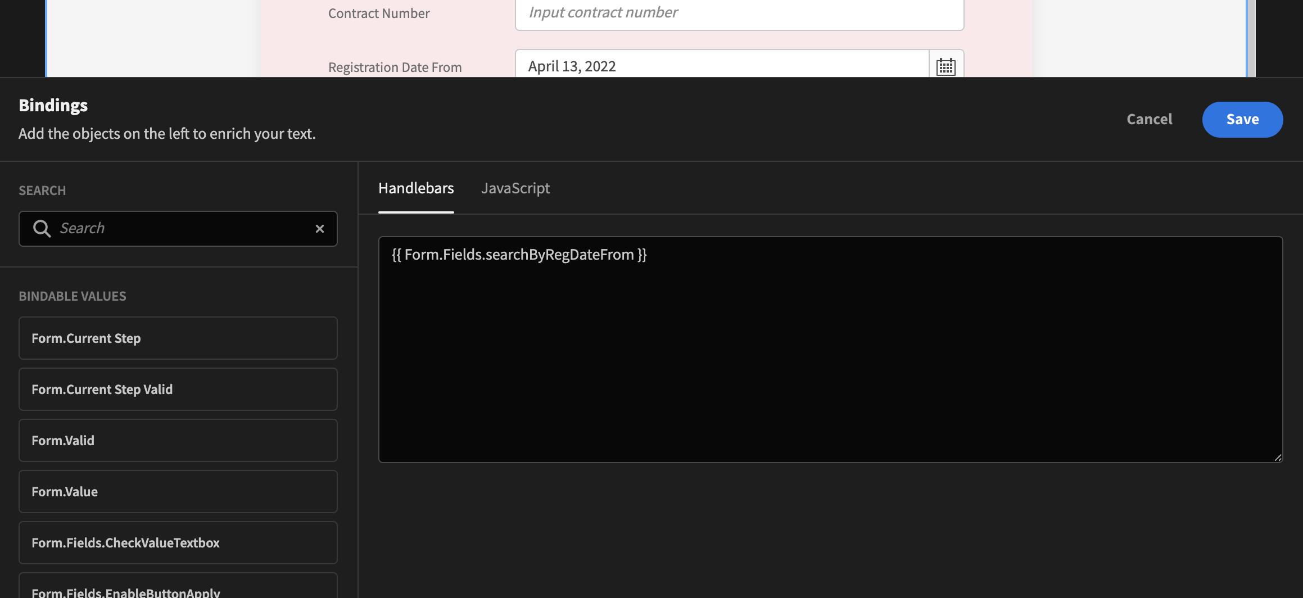Select Form.Fields.EnableButtonApply binding

178,591
